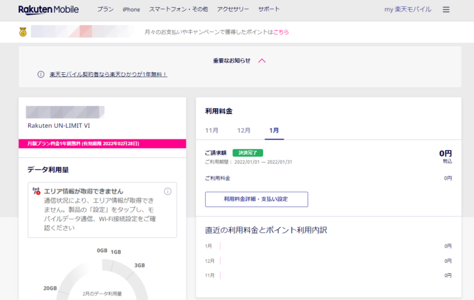474x300 pixels.
Task: Open the アクセサリー menu
Action: coord(233,10)
